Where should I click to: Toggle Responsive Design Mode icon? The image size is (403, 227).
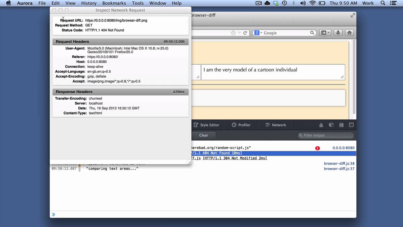[351, 125]
